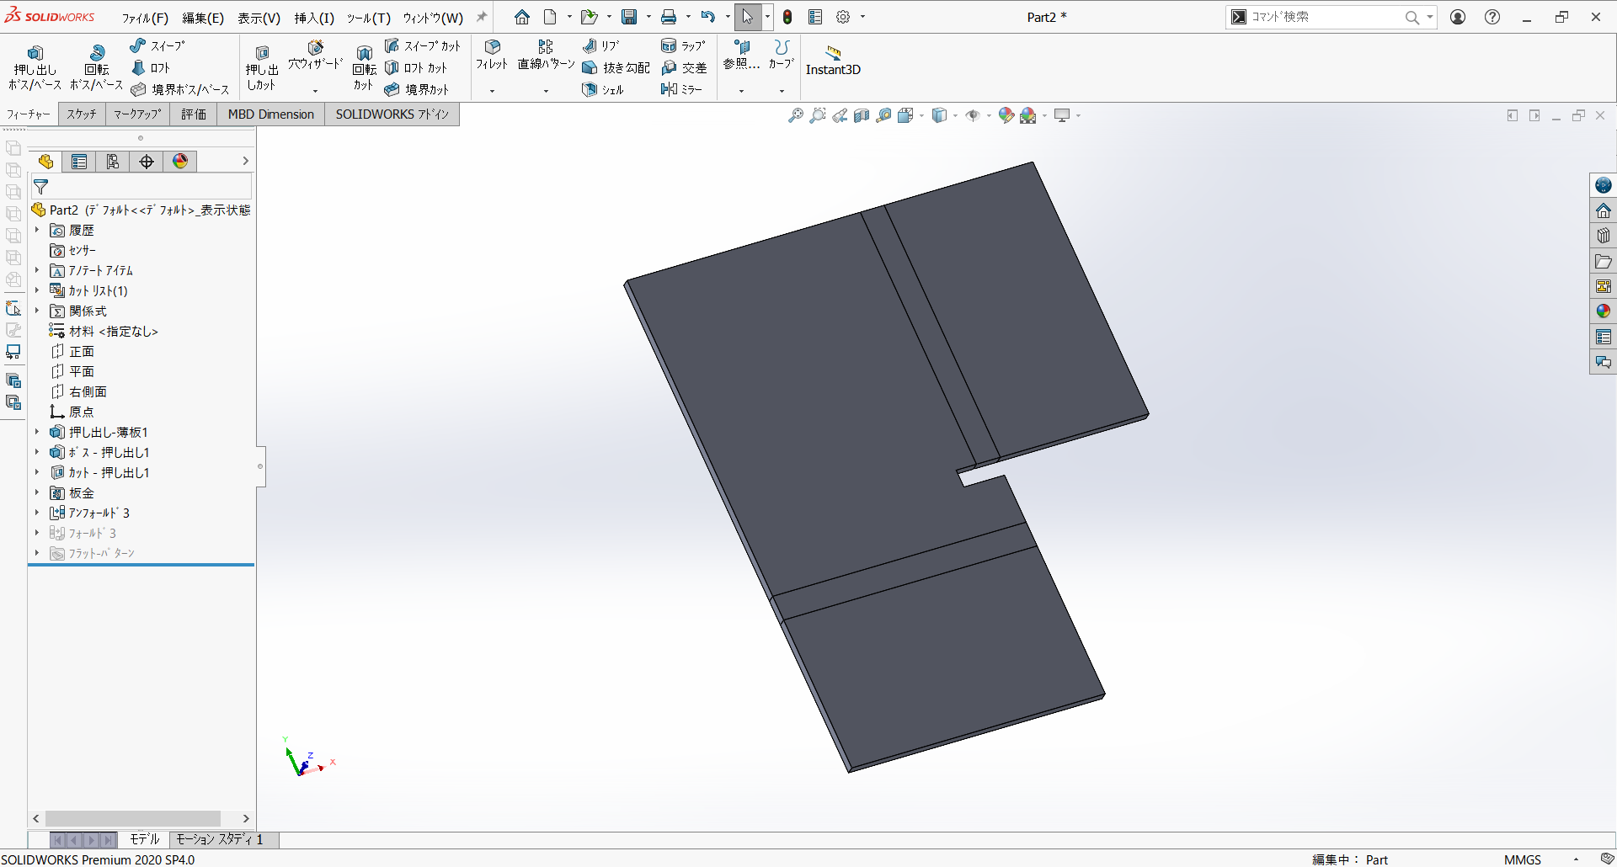Expand the 押し出し-薄板1 feature
The width and height of the screenshot is (1617, 867).
tap(37, 432)
